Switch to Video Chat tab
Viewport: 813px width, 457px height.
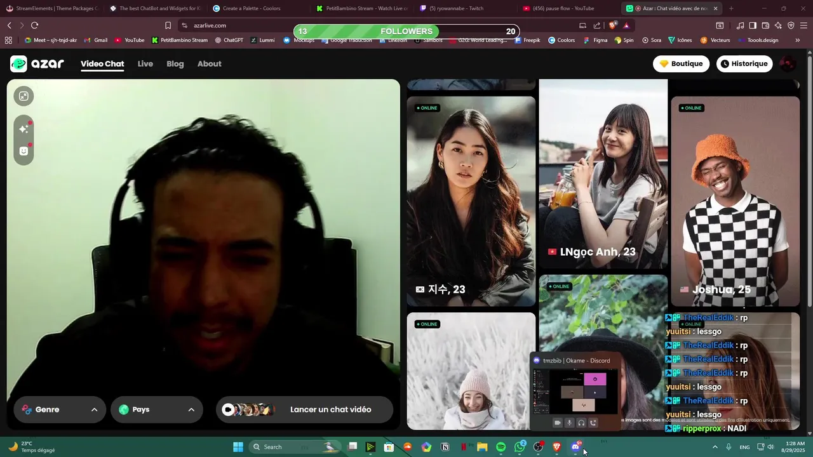click(x=102, y=63)
